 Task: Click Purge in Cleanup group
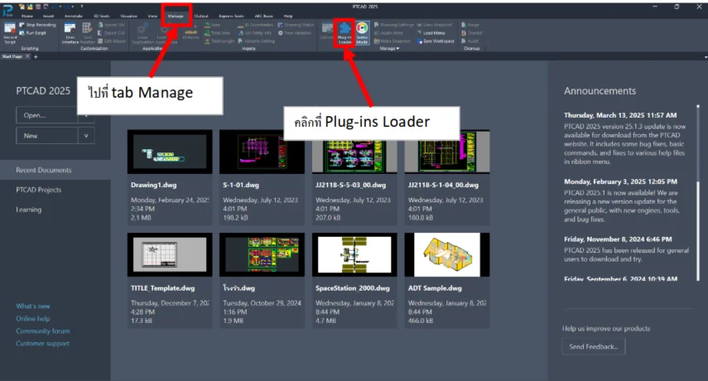470,26
